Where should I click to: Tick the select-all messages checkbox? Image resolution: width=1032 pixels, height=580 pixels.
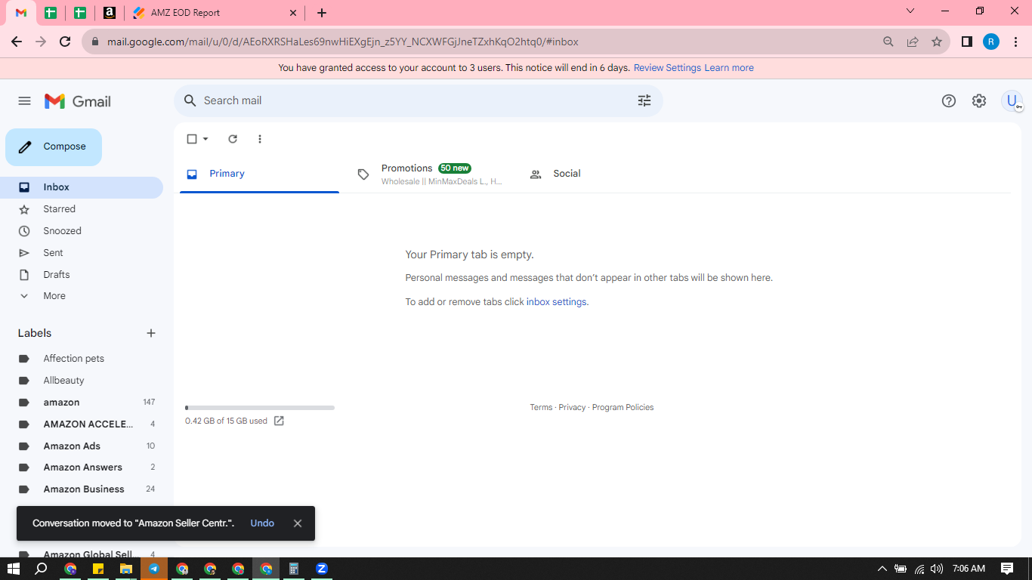coord(192,139)
